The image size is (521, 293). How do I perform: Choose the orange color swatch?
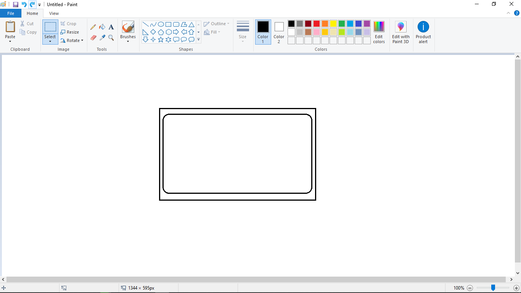[325, 24]
